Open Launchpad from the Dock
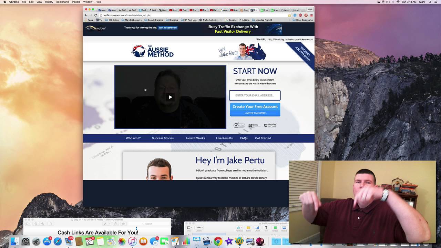This screenshot has width=441, height=248. coord(36,241)
